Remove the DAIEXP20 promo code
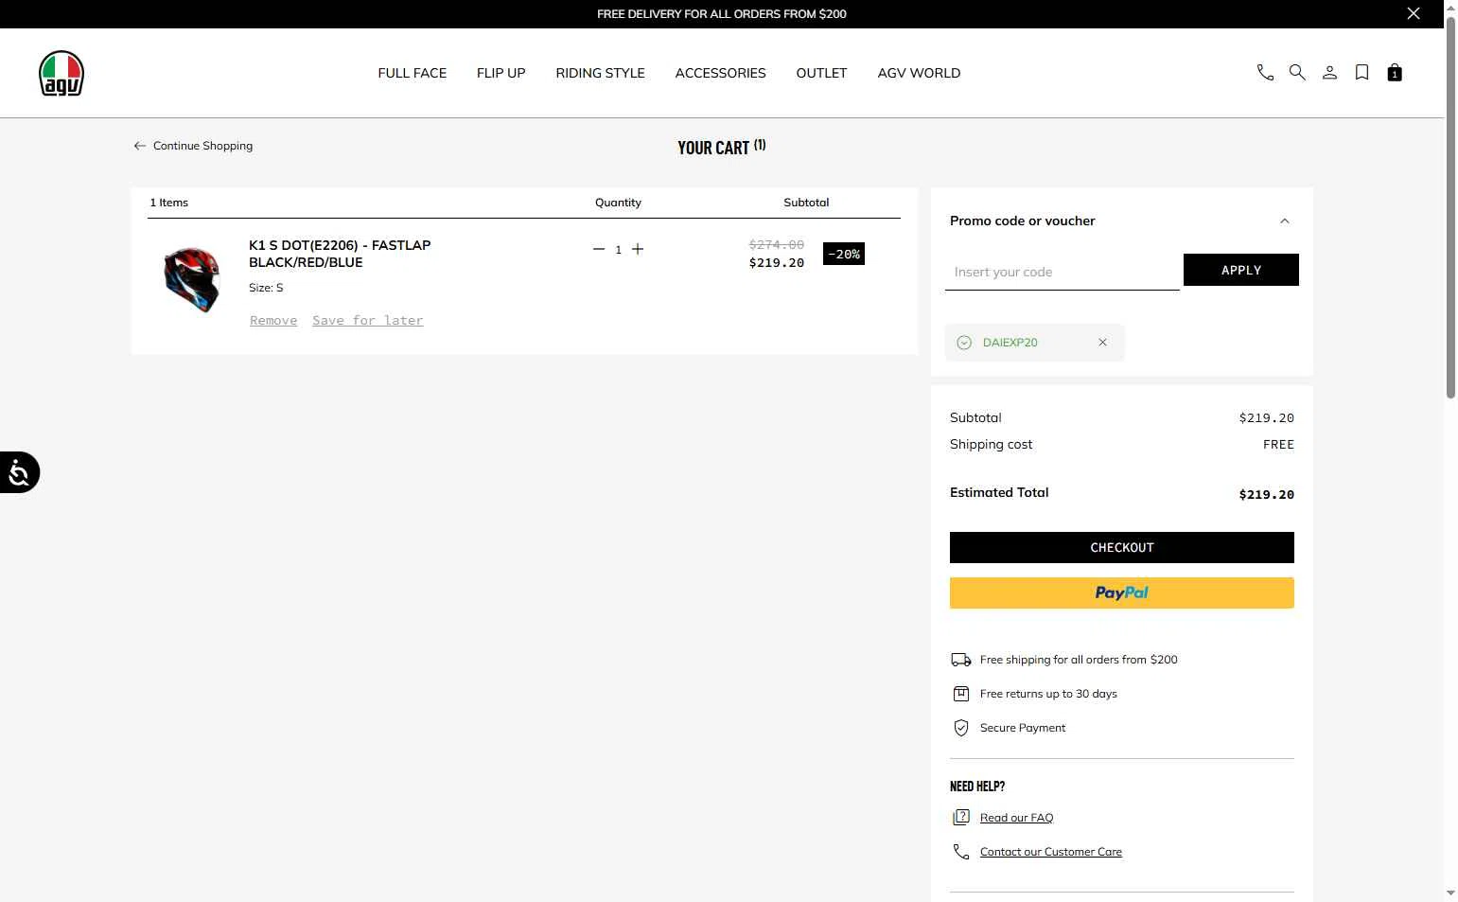The height and width of the screenshot is (902, 1458). (x=1102, y=343)
